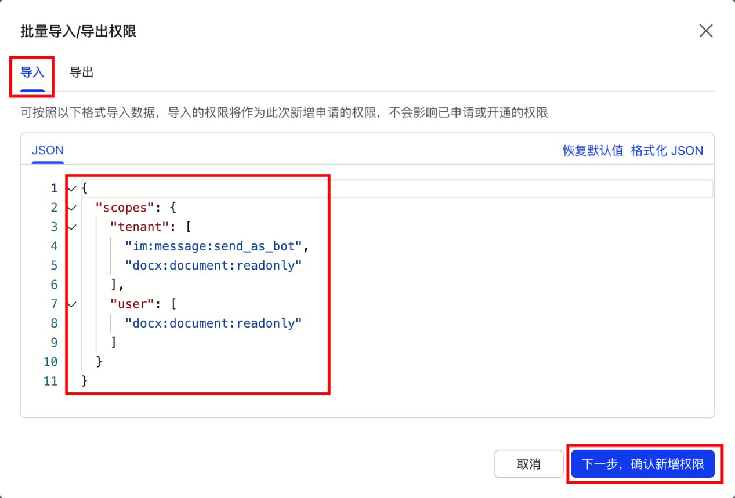735x498 pixels.
Task: Click 下一步，确认新增权限 button
Action: point(643,464)
